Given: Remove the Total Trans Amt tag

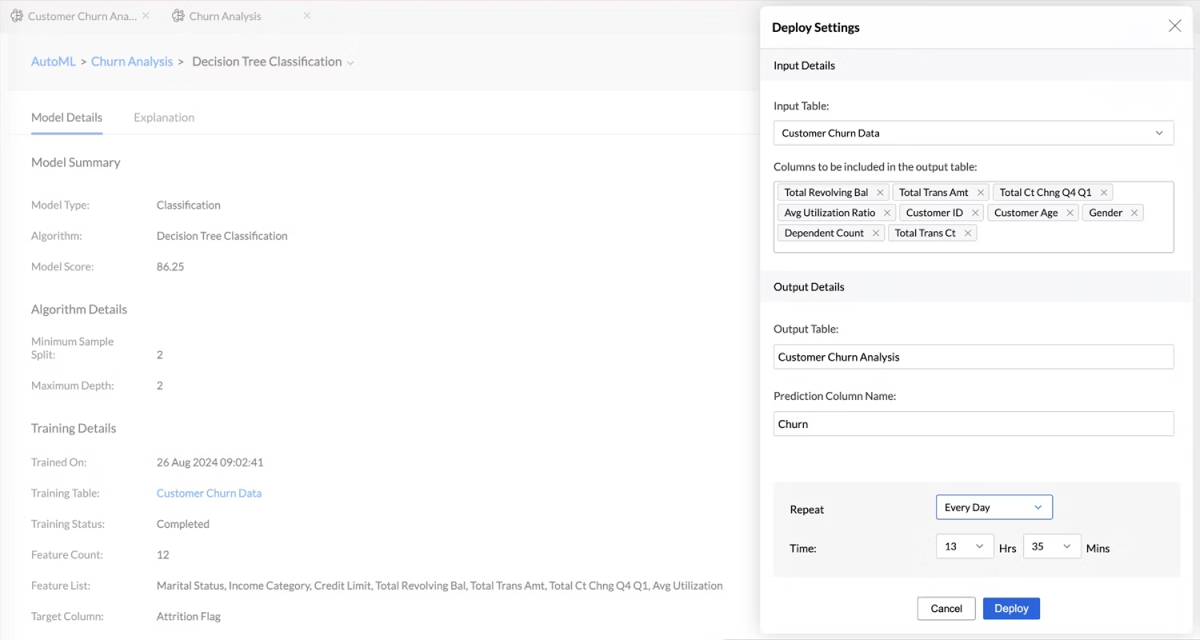Looking at the screenshot, I should click(x=980, y=193).
